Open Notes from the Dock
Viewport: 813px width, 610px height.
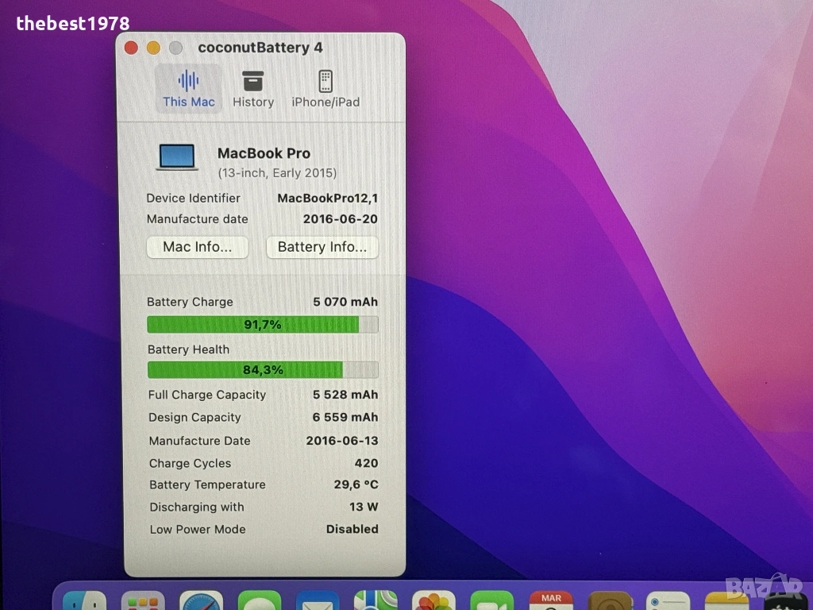click(726, 601)
